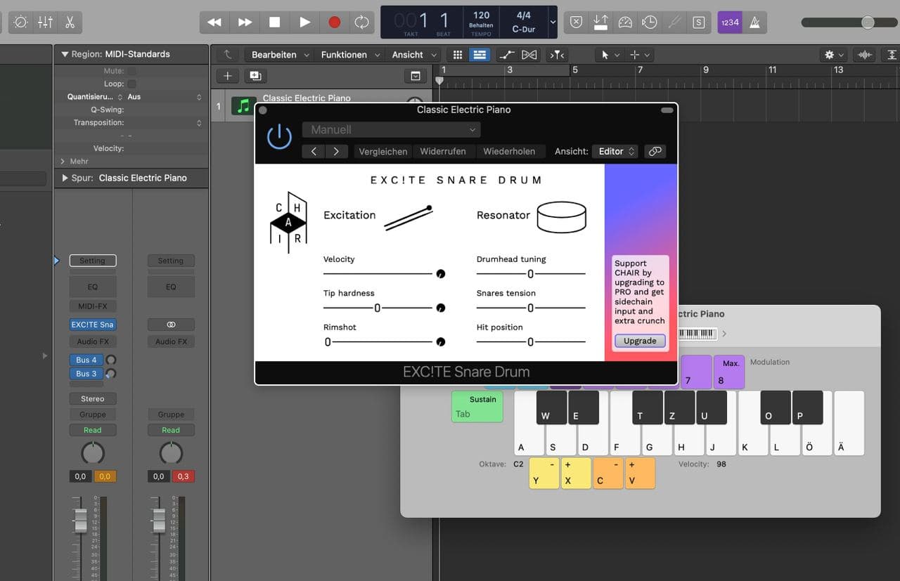The height and width of the screenshot is (581, 900).
Task: Open the Quantisierung Aus dropdown
Action: tap(165, 97)
